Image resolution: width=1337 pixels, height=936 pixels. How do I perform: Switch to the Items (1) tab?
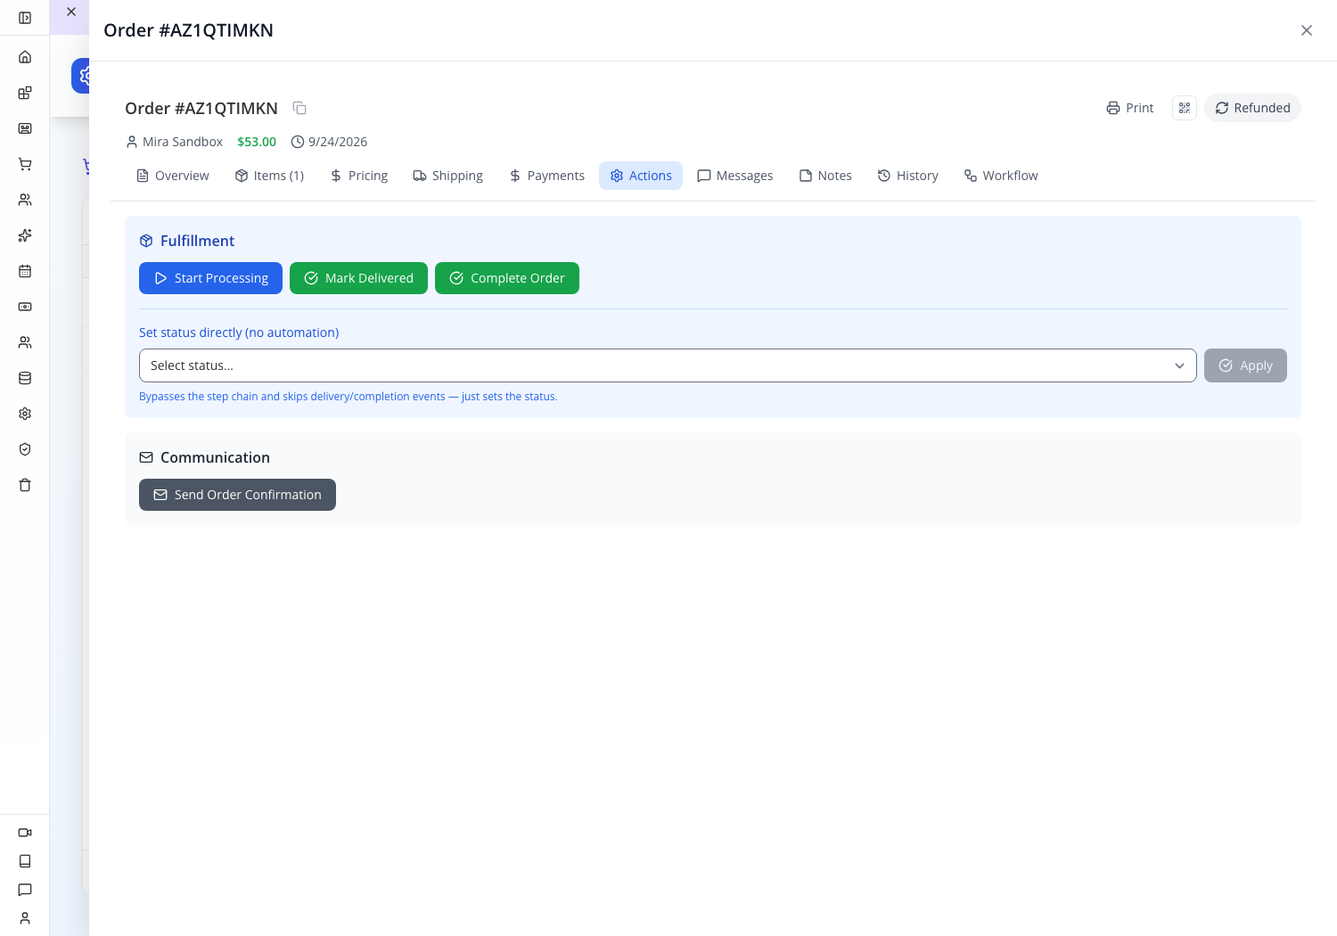[x=269, y=176]
